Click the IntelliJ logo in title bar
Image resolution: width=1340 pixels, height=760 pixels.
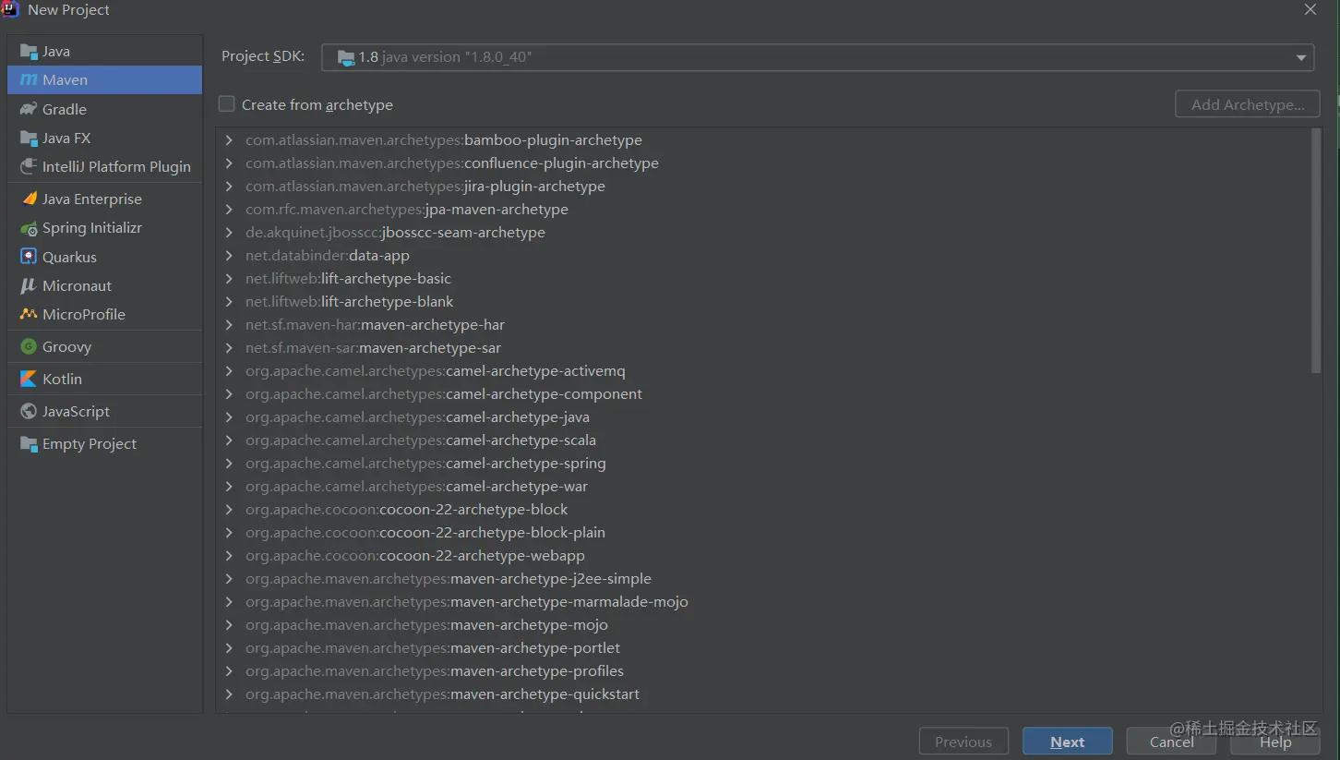point(11,9)
